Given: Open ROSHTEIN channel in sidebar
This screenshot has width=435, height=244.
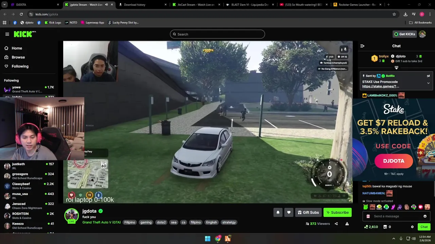Looking at the screenshot, I should [x=29, y=216].
